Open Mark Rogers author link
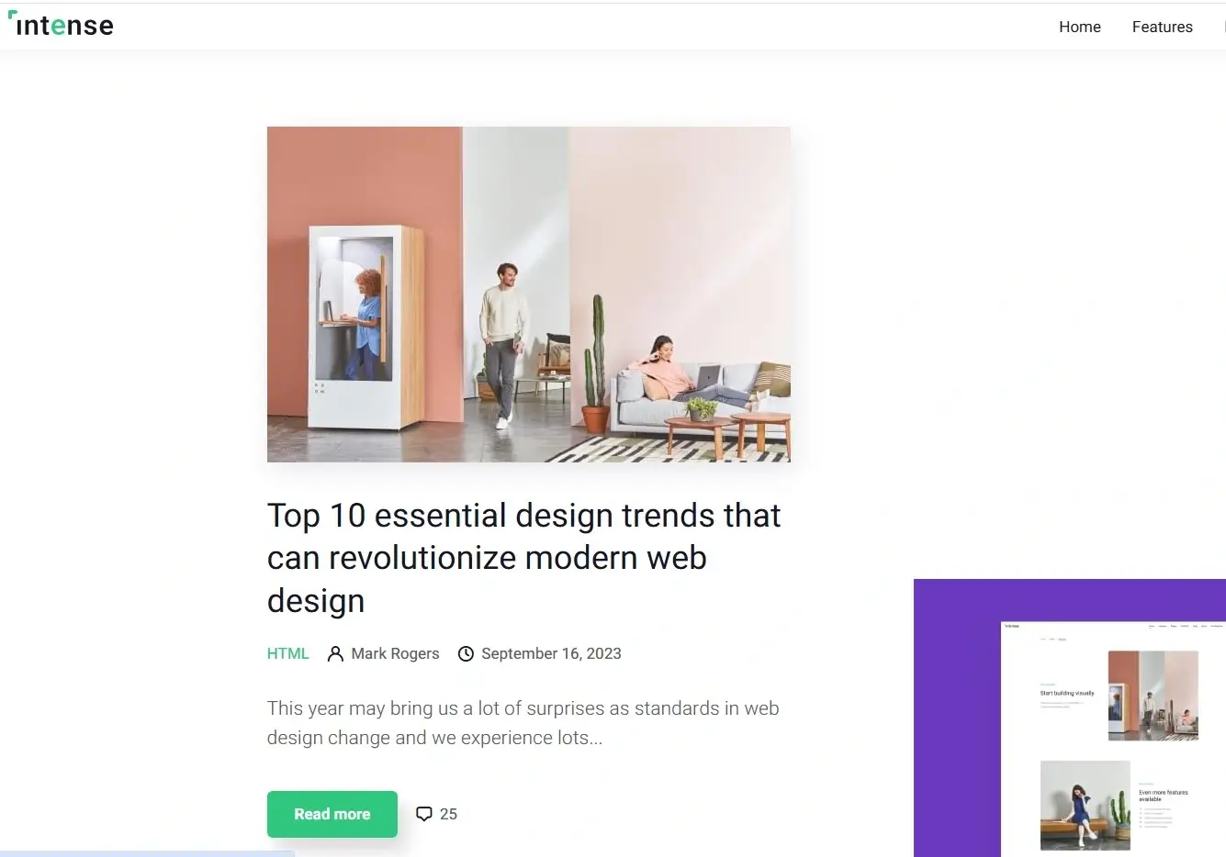 [395, 653]
